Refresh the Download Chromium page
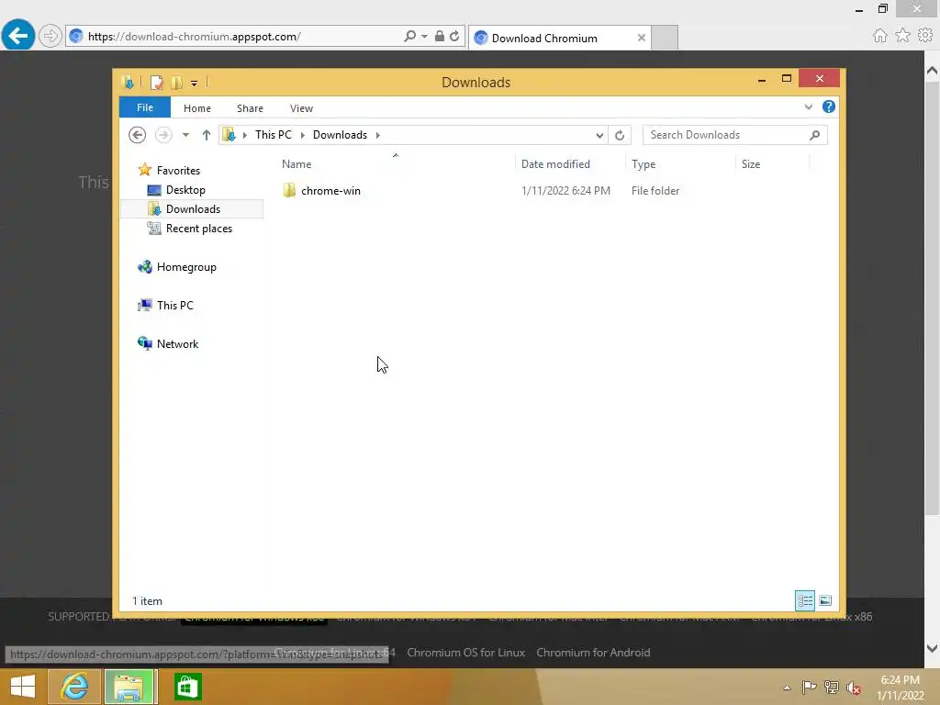Image resolution: width=940 pixels, height=705 pixels. coord(454,36)
